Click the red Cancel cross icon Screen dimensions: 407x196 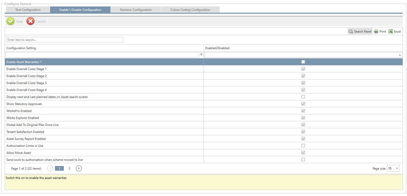coord(30,21)
